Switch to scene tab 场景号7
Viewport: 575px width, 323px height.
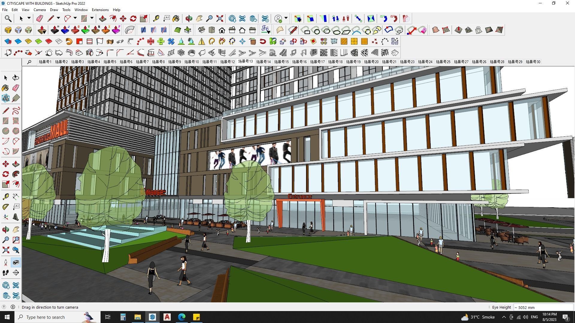[x=142, y=62]
